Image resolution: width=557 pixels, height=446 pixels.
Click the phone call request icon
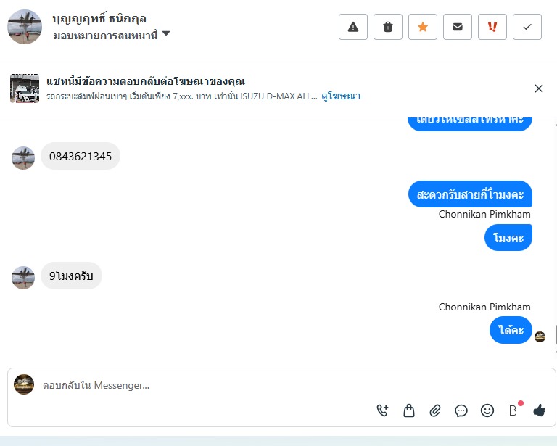383,410
